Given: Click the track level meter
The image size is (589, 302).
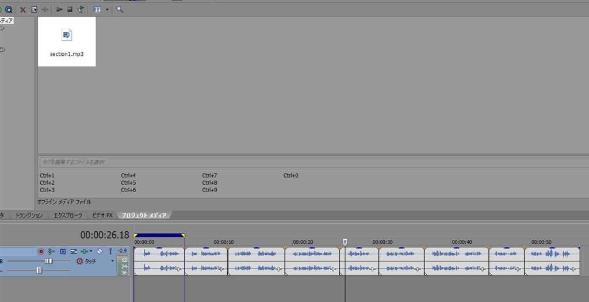Looking at the screenshot, I should (x=123, y=265).
